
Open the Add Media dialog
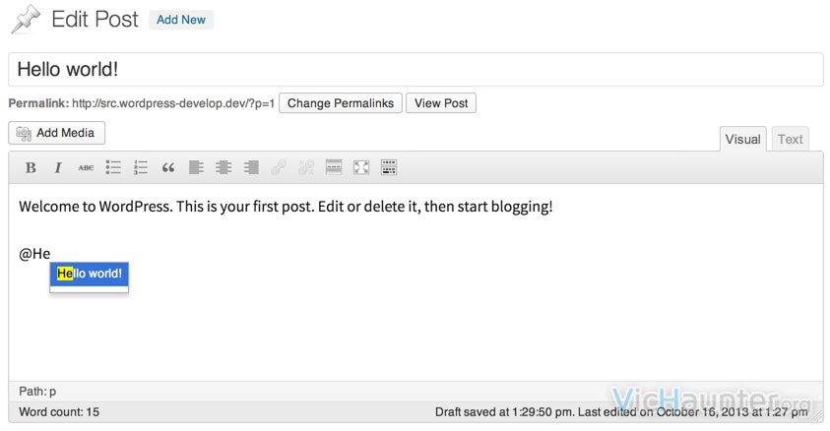click(x=57, y=133)
